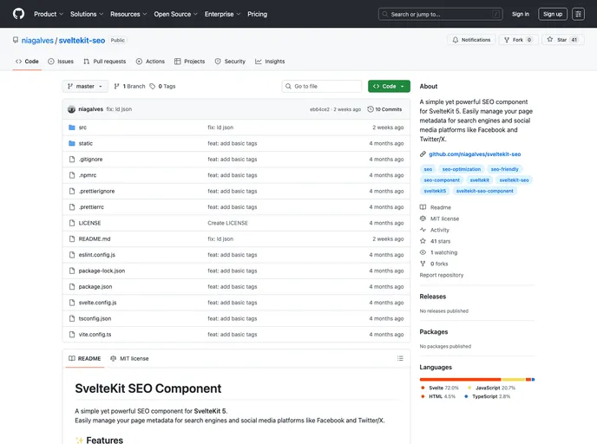Open the README outline list icon
This screenshot has height=444, width=597.
pyautogui.click(x=400, y=358)
